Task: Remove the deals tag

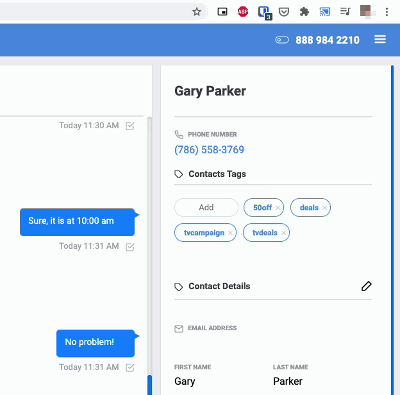Action: (x=324, y=208)
